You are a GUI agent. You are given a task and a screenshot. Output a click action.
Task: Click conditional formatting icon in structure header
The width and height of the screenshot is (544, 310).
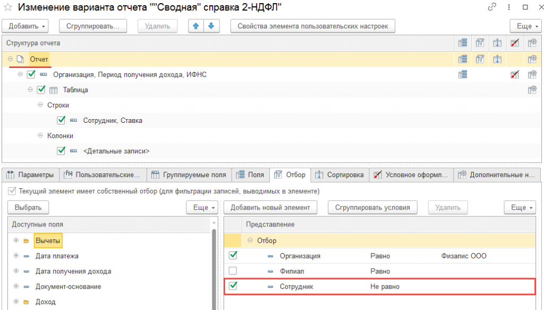[x=515, y=43]
